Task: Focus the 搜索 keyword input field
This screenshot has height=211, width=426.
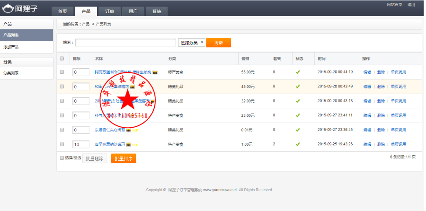Action: click(x=126, y=43)
